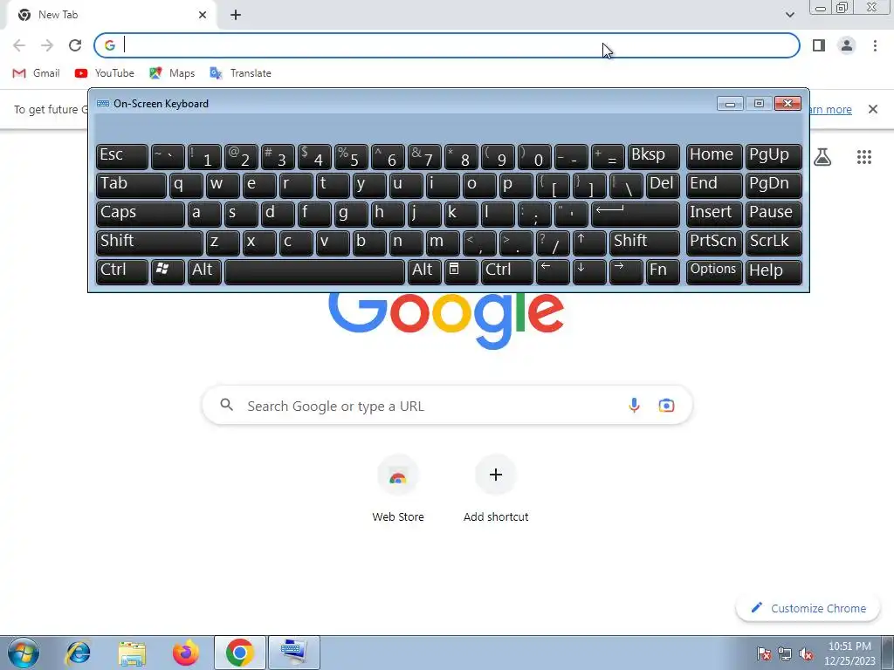
Task: Open Windows Explorer from taskbar
Action: tap(132, 653)
